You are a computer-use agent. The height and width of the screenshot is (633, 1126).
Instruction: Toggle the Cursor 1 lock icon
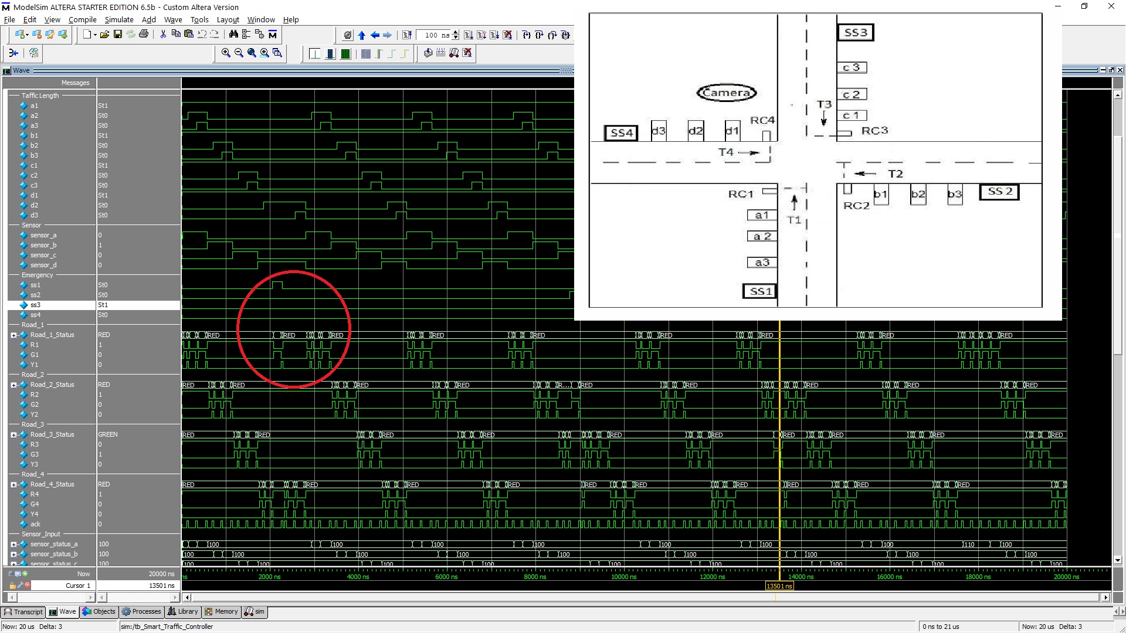tap(12, 586)
